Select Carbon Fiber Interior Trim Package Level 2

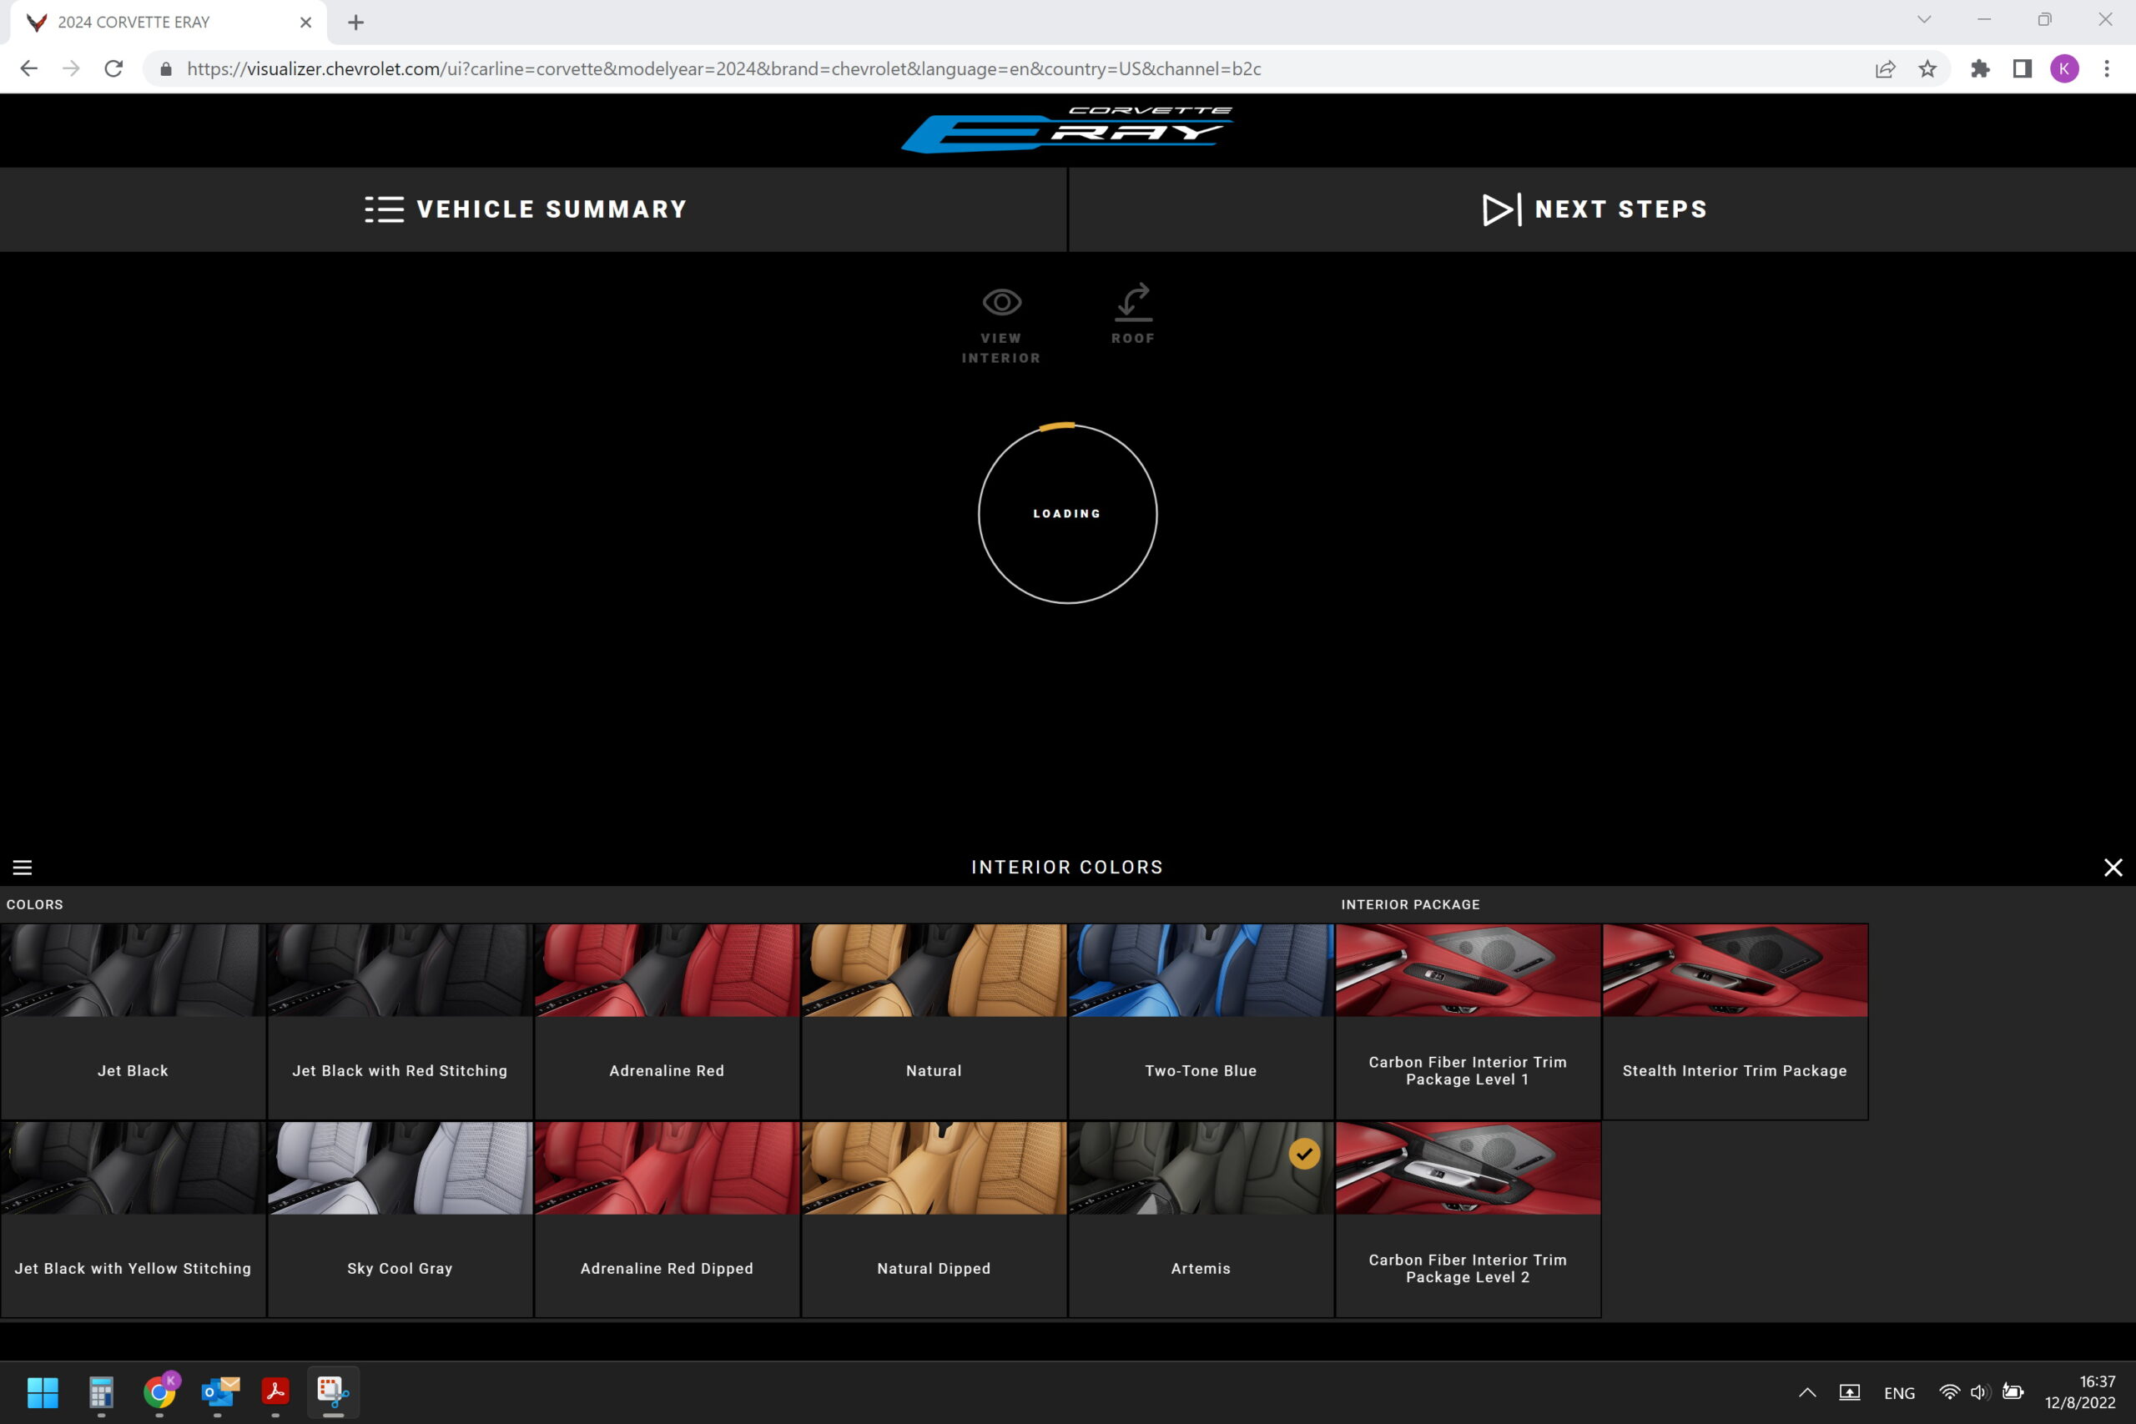[x=1467, y=1217]
